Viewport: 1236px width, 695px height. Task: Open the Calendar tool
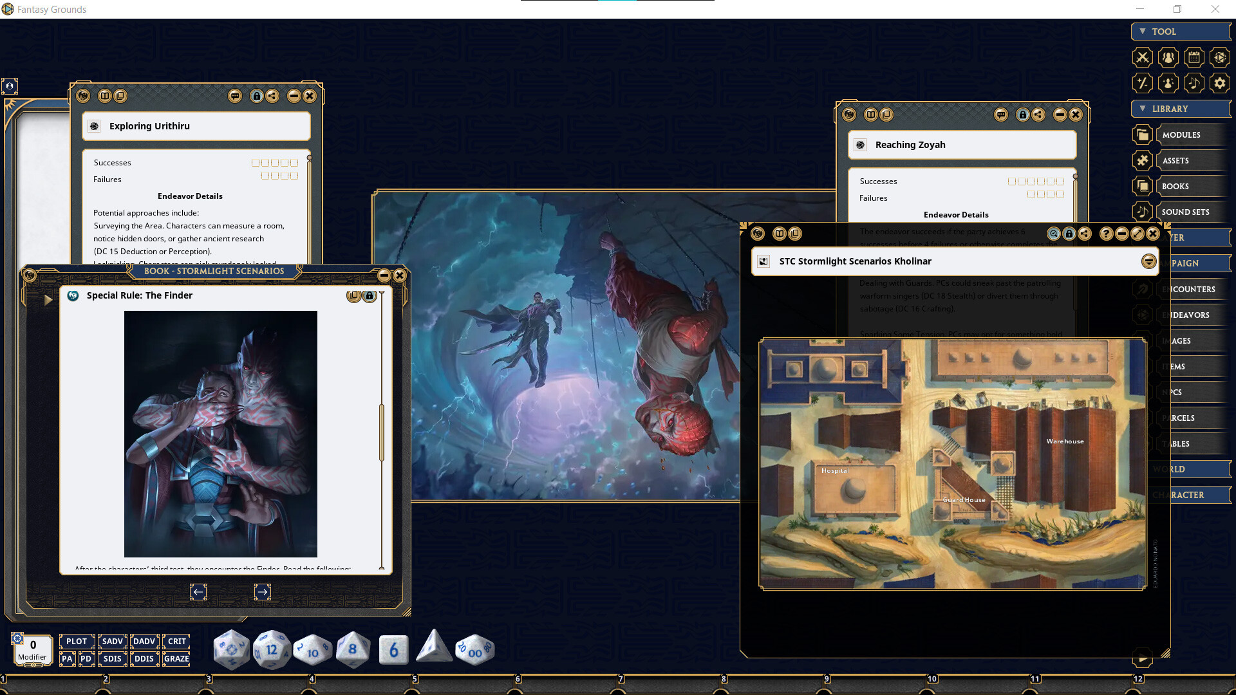[1194, 57]
